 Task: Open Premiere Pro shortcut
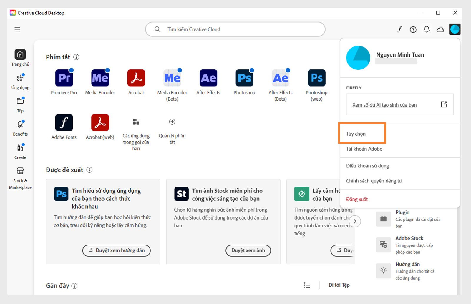(x=64, y=78)
